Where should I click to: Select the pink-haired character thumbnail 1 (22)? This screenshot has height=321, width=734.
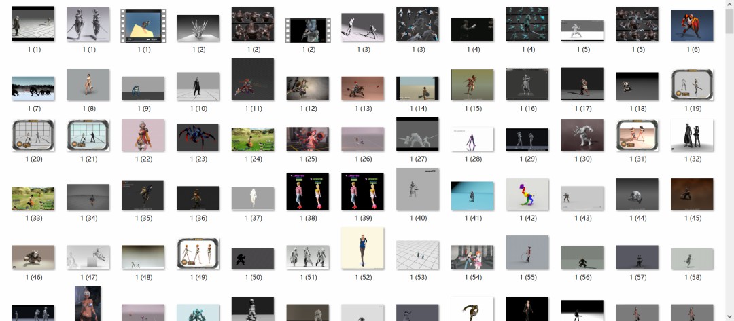(143, 135)
